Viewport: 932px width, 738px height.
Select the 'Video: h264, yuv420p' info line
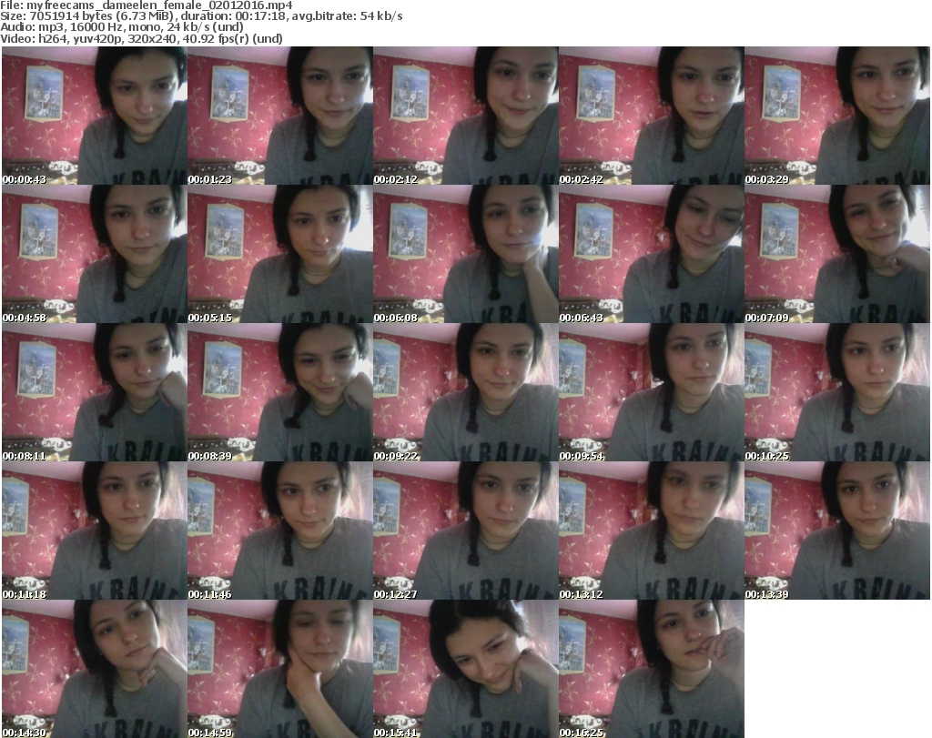pyautogui.click(x=141, y=38)
